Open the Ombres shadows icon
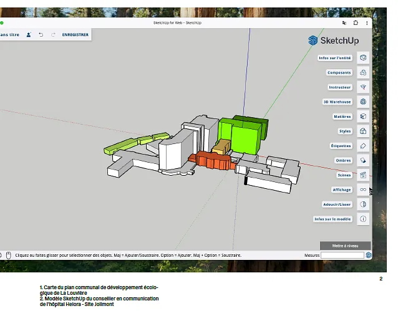Screen dimensions: 398x311 pos(363,161)
